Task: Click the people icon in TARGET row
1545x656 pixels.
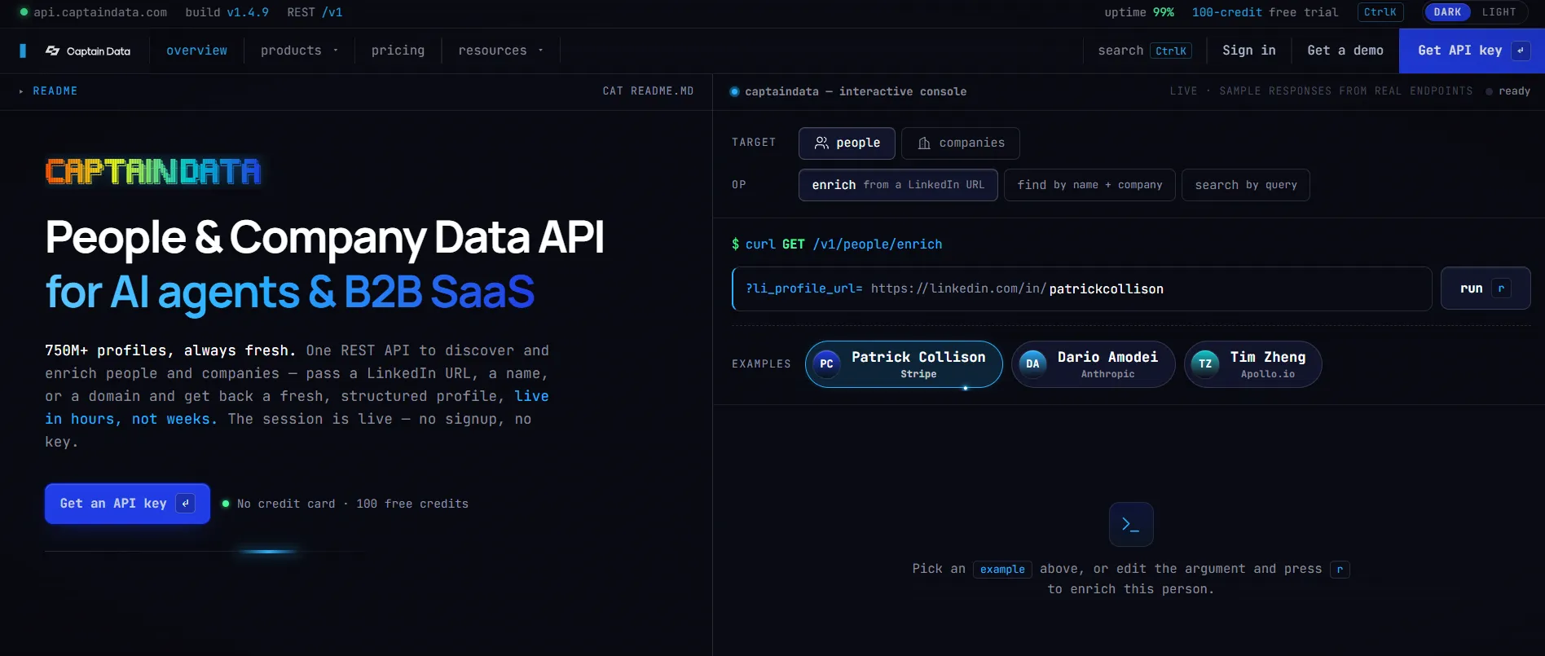Action: [821, 143]
